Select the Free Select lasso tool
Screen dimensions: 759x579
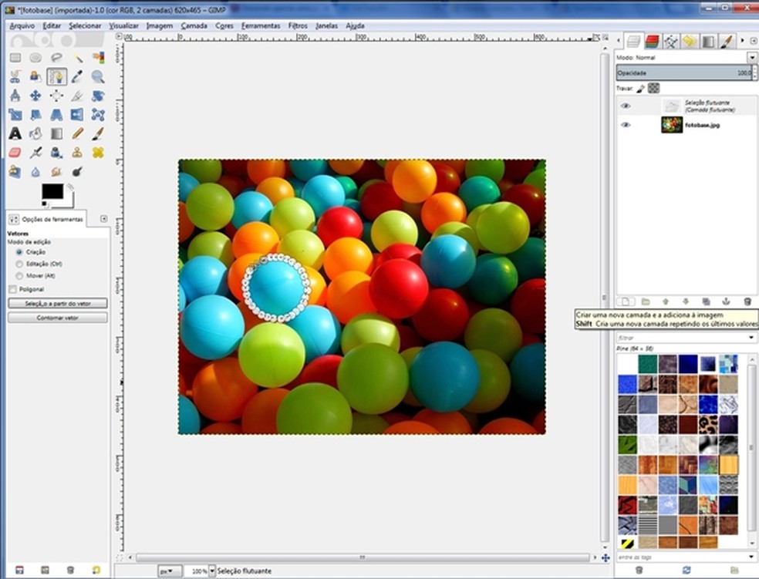click(56, 57)
